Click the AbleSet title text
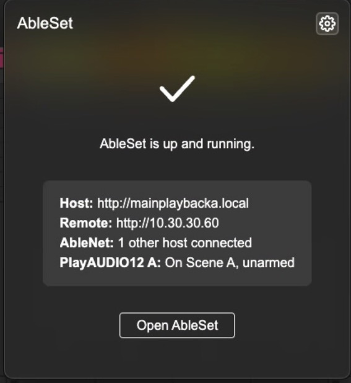This screenshot has width=351, height=383. tap(45, 23)
